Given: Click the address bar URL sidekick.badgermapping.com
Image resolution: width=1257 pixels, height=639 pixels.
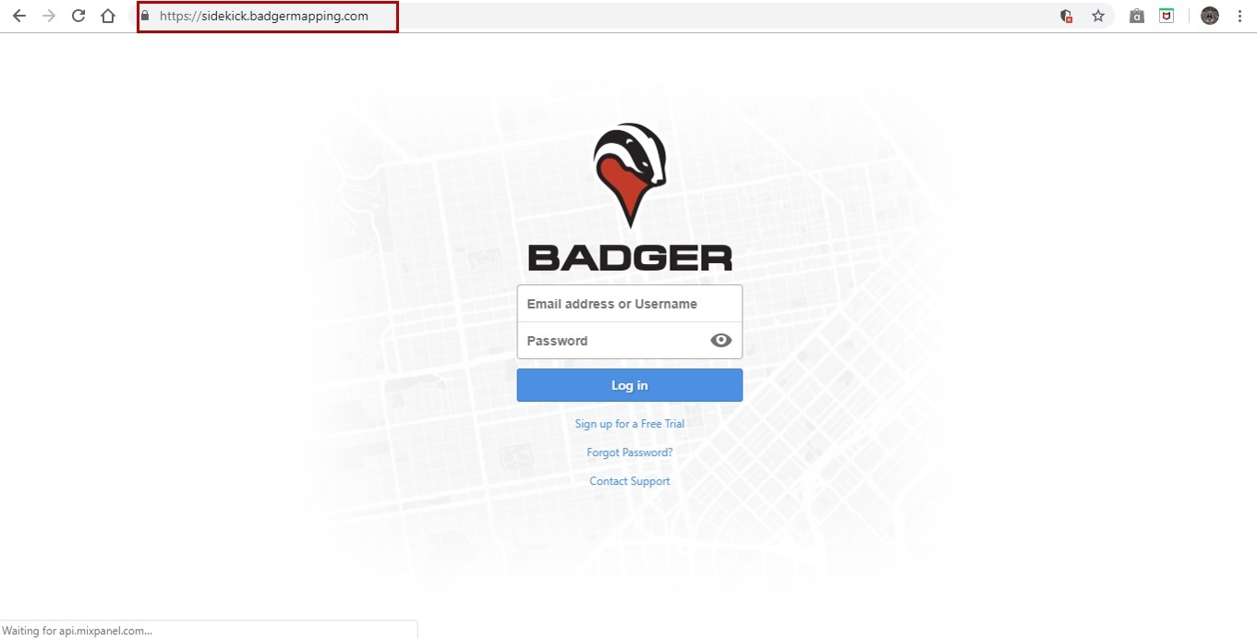Looking at the screenshot, I should pos(263,16).
